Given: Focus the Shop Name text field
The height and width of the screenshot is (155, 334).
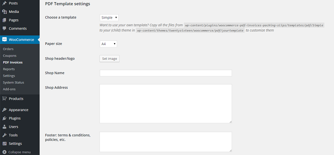Looking at the screenshot, I should [x=165, y=73].
